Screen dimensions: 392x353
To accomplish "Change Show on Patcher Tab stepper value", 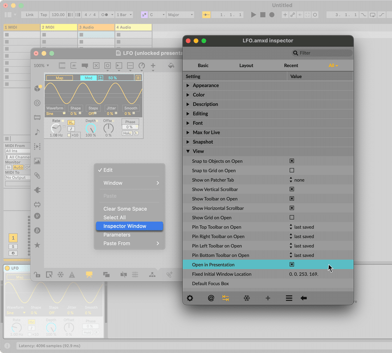I will pos(291,180).
